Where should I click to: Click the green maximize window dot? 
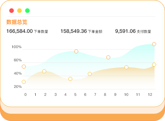point(27,11)
